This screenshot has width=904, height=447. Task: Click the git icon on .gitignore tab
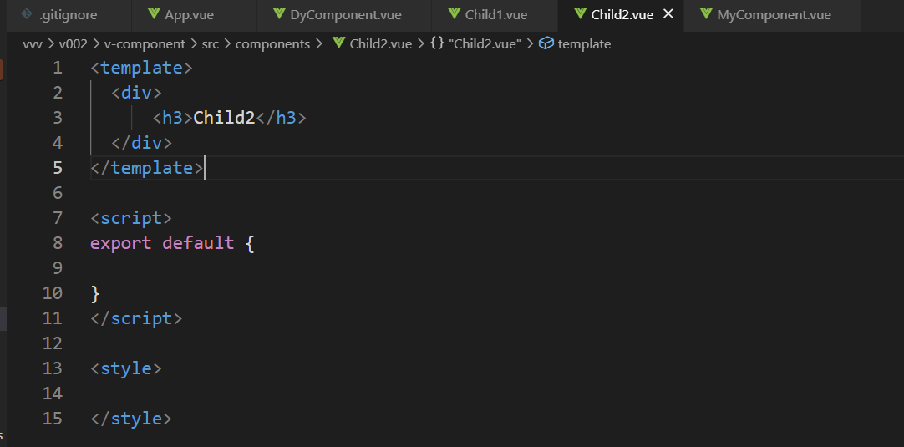tap(27, 14)
